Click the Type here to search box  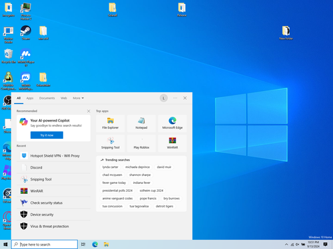tap(45, 244)
